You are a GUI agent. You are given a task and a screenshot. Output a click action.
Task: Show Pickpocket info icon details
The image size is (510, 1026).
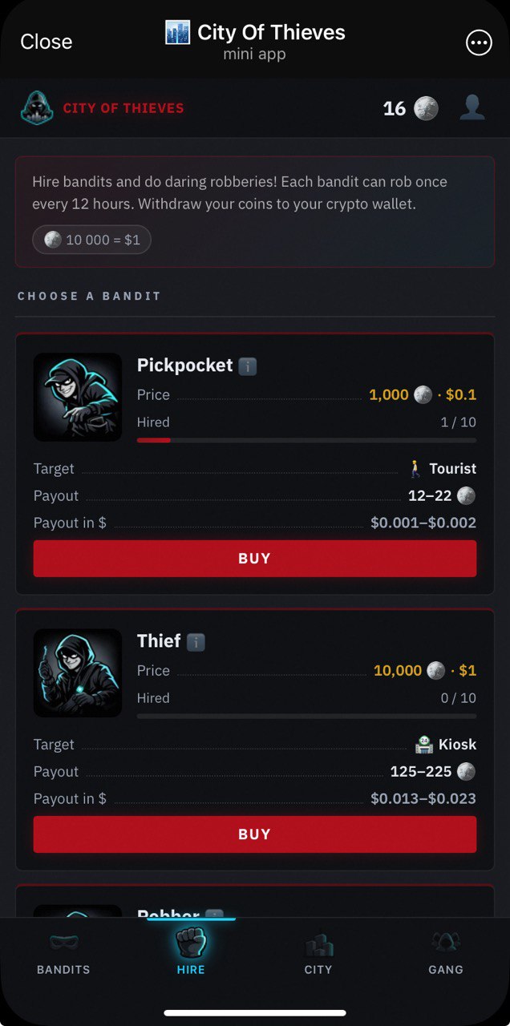(x=248, y=366)
